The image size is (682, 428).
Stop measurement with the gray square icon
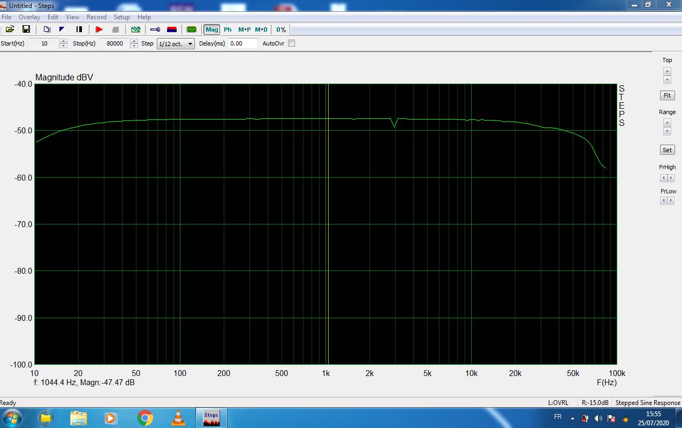point(115,29)
